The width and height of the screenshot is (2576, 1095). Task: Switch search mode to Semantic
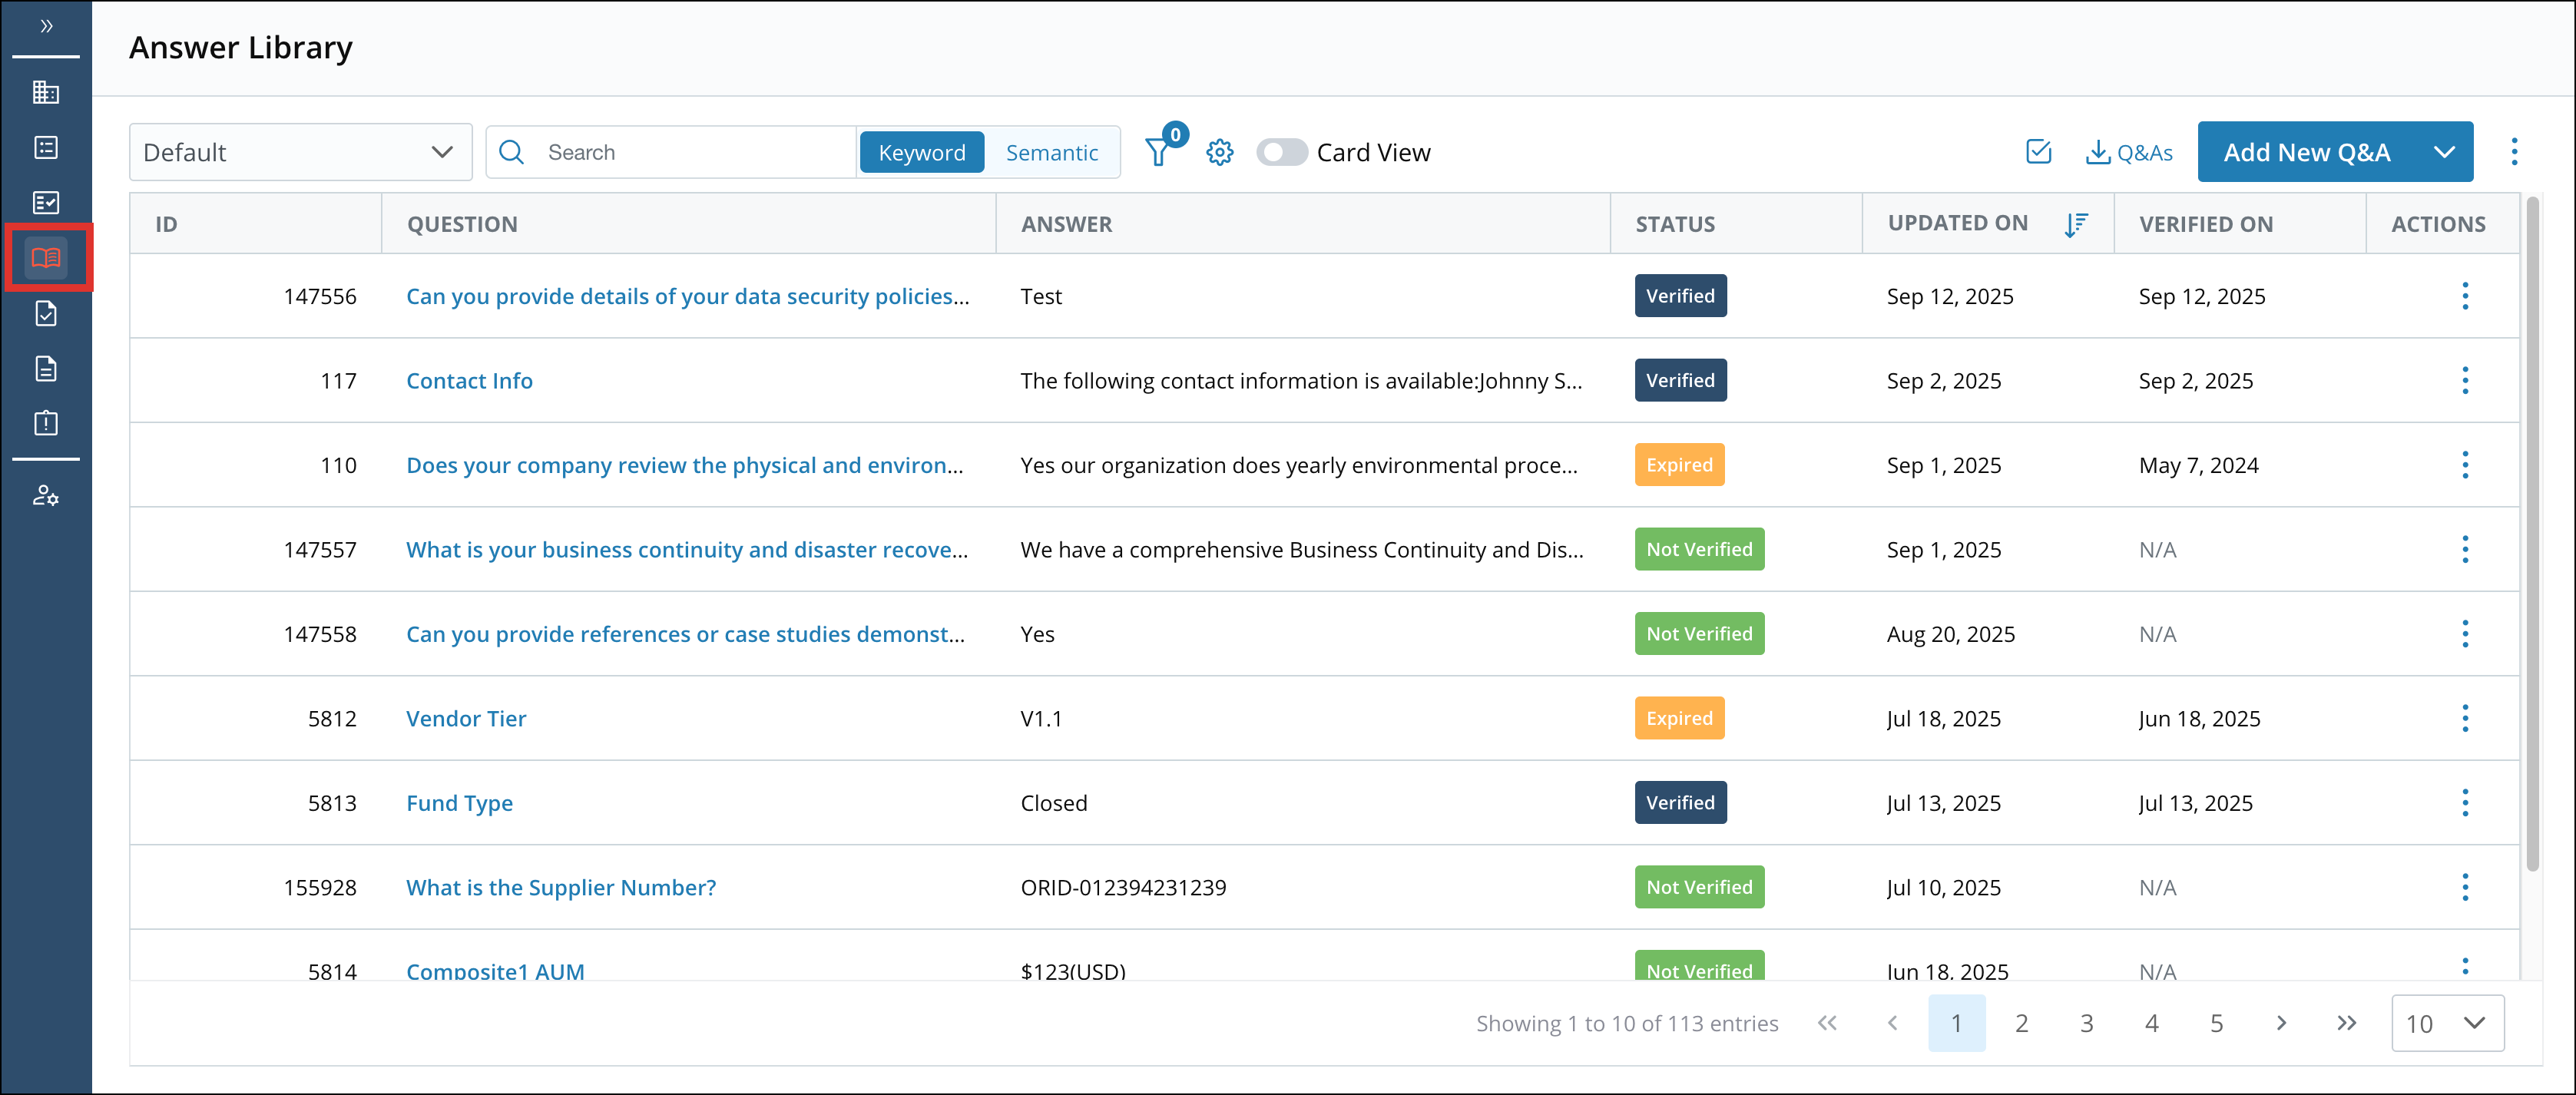pyautogui.click(x=1051, y=152)
